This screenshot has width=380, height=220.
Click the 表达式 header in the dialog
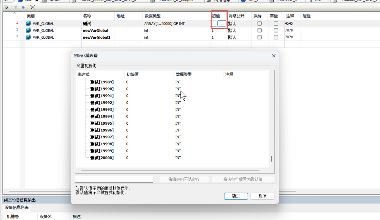(x=83, y=74)
